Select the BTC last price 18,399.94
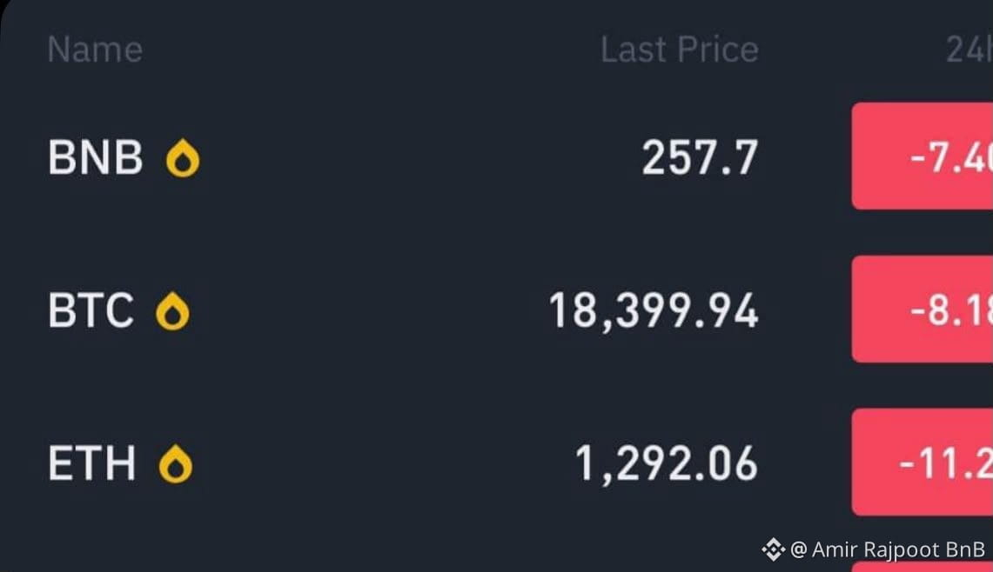This screenshot has height=572, width=993. click(654, 310)
